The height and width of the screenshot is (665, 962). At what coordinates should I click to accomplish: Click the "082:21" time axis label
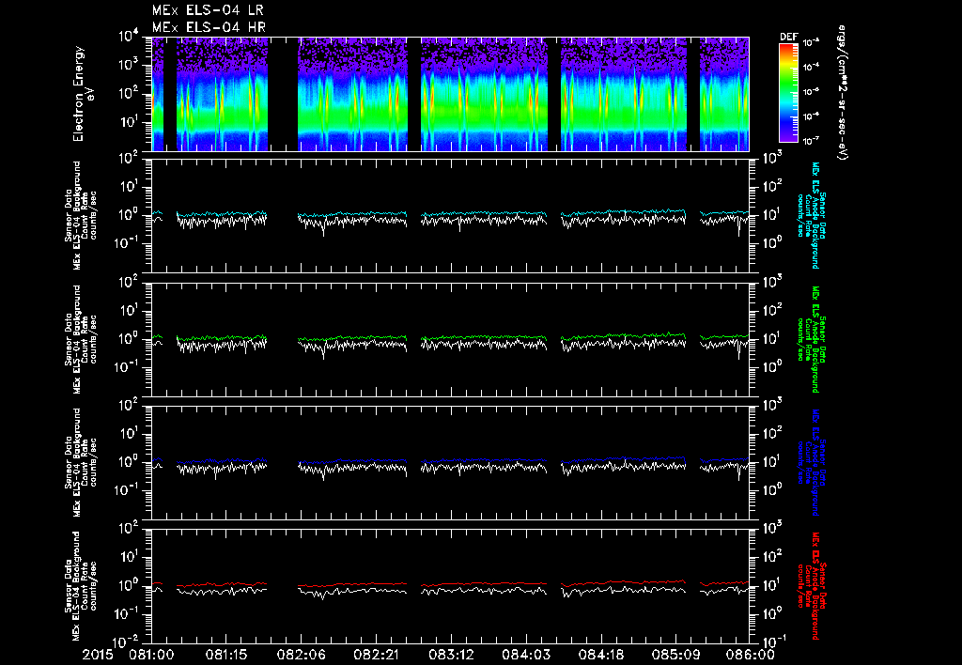point(376,655)
